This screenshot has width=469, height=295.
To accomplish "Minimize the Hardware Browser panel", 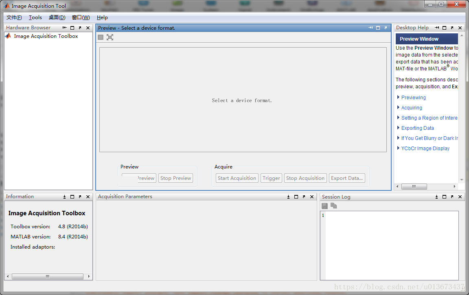I will pos(65,28).
